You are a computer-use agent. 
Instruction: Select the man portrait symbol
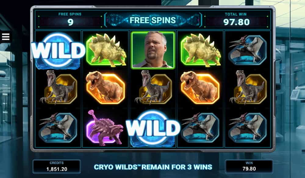pyautogui.click(x=153, y=50)
